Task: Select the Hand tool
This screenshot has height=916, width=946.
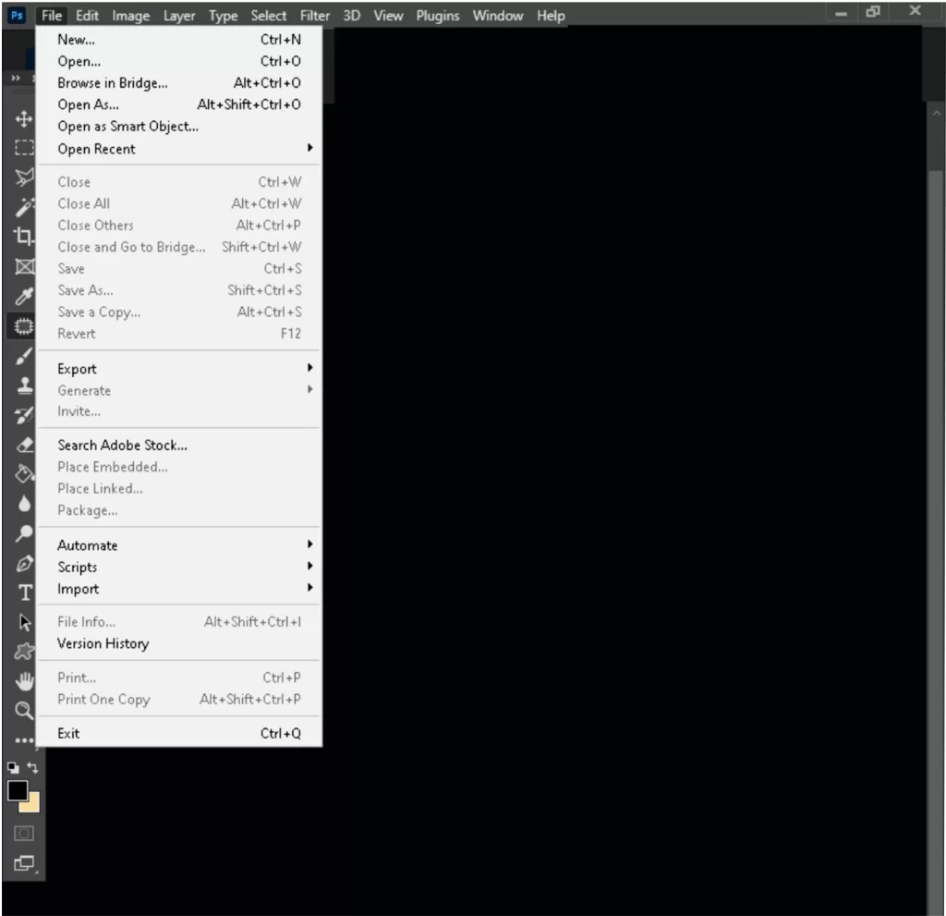Action: (x=23, y=680)
